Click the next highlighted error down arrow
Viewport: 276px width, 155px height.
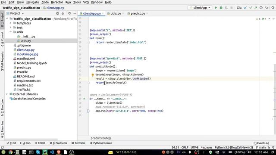click(x=273, y=19)
